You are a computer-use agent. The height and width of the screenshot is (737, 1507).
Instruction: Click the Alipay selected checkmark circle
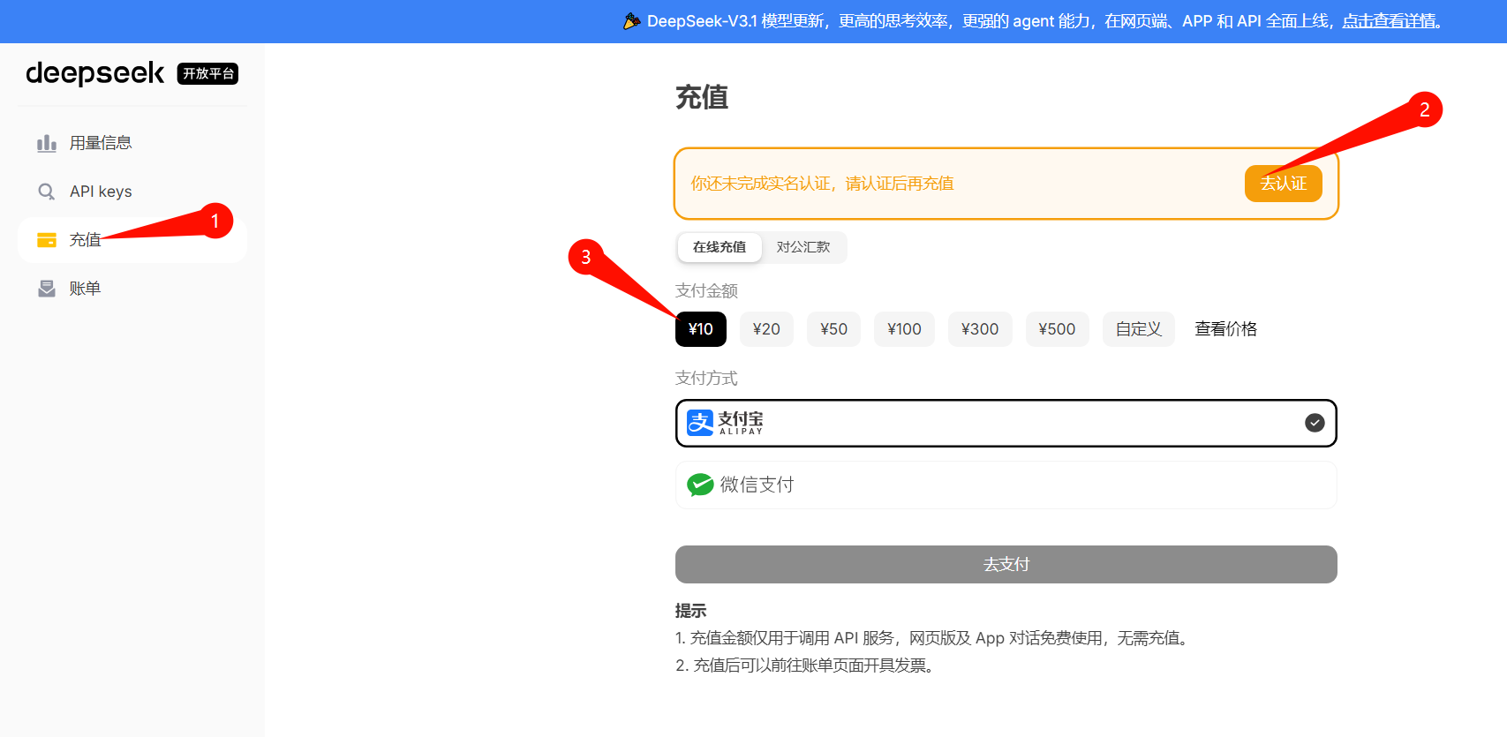coord(1315,423)
